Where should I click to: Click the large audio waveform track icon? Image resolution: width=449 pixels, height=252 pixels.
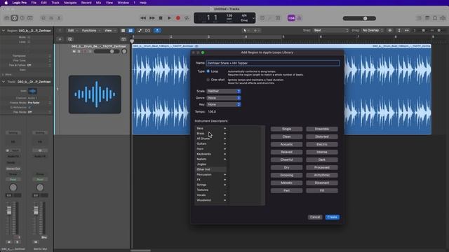pos(95,94)
